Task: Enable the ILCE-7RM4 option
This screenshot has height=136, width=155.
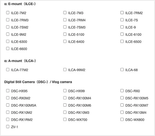Action: point(65,20)
